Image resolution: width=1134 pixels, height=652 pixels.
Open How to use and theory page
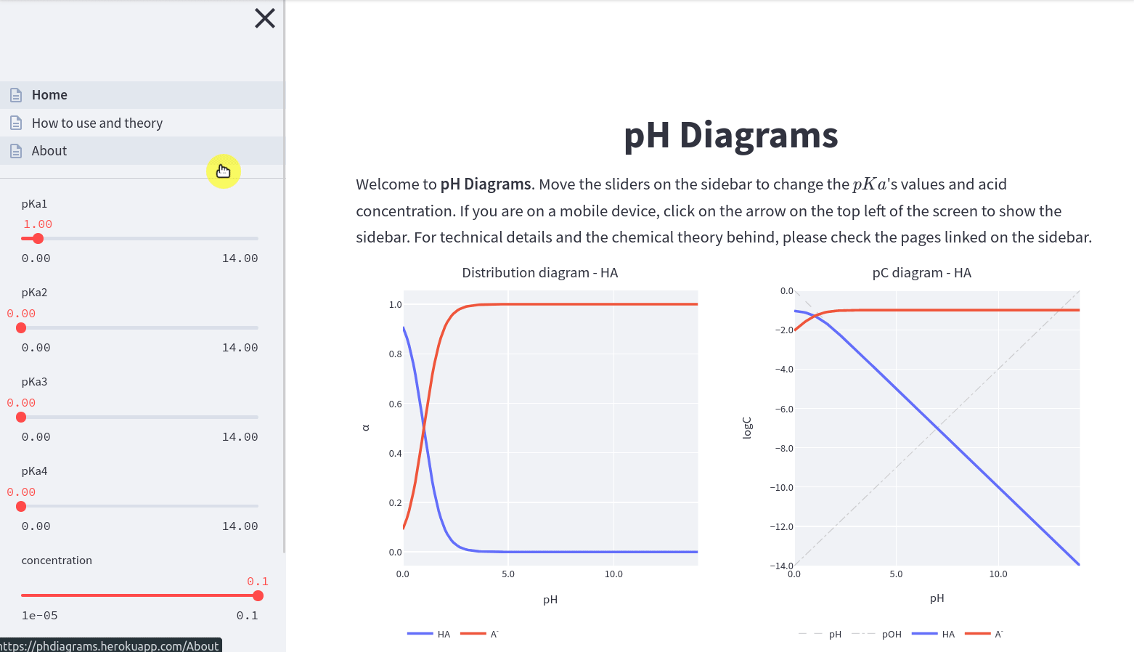tap(97, 123)
